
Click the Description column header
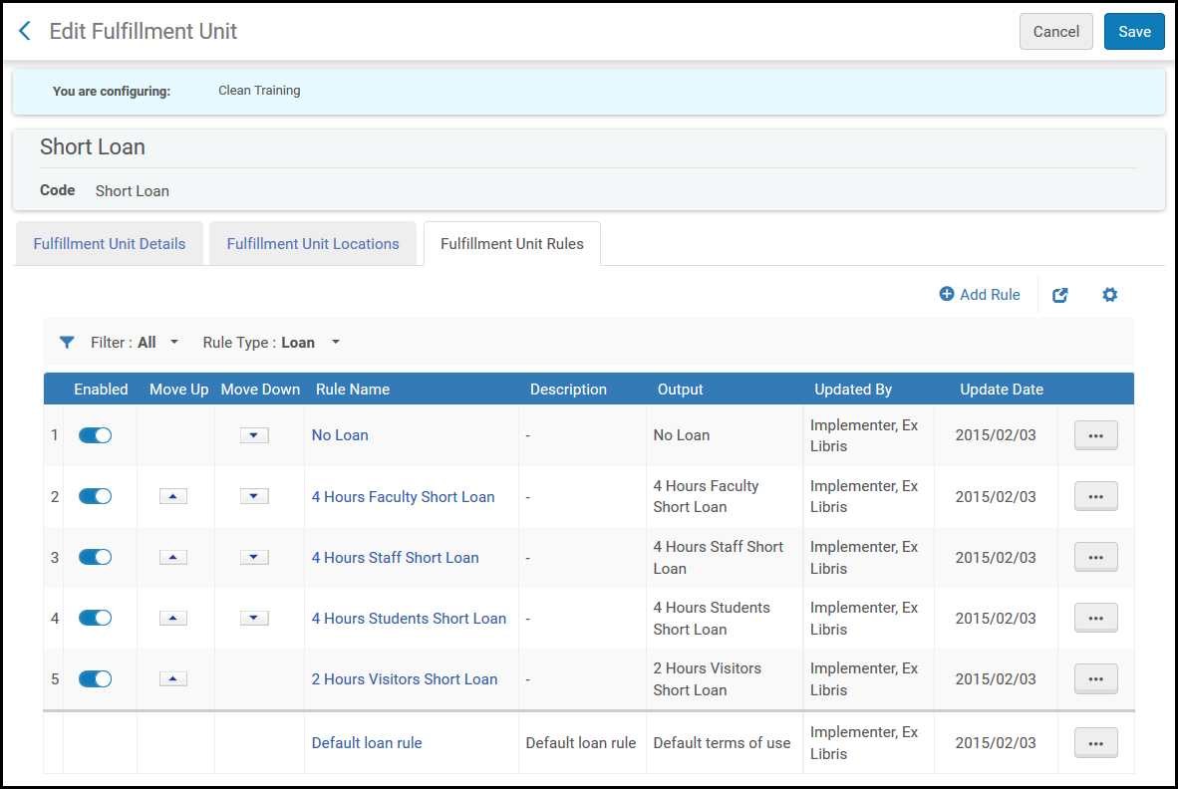(568, 390)
